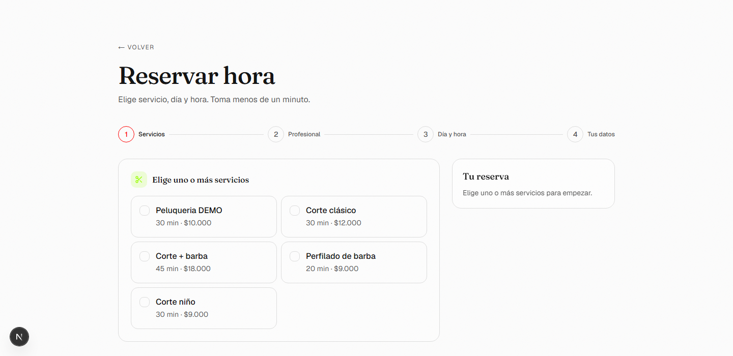Click the Peluqueria DEMO service name
Viewport: 733px width, 356px height.
(189, 211)
